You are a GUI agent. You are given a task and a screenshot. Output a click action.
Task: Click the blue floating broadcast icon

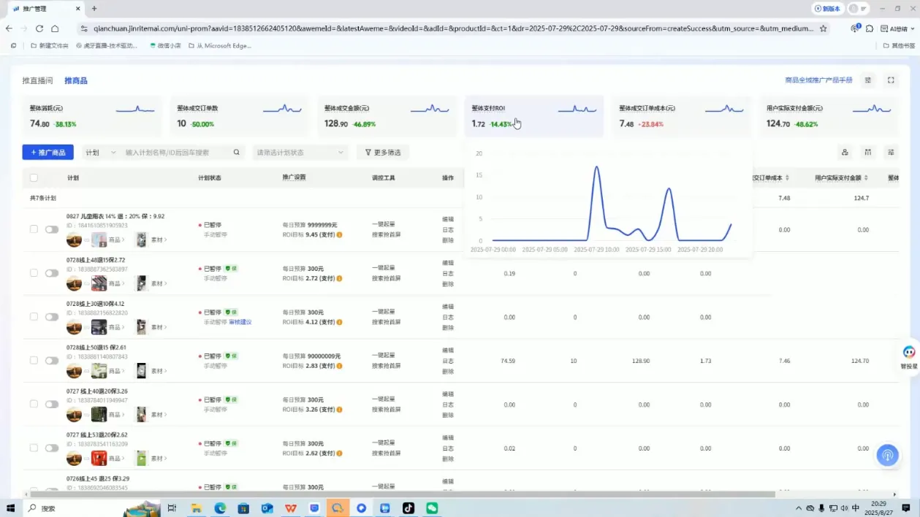click(887, 455)
